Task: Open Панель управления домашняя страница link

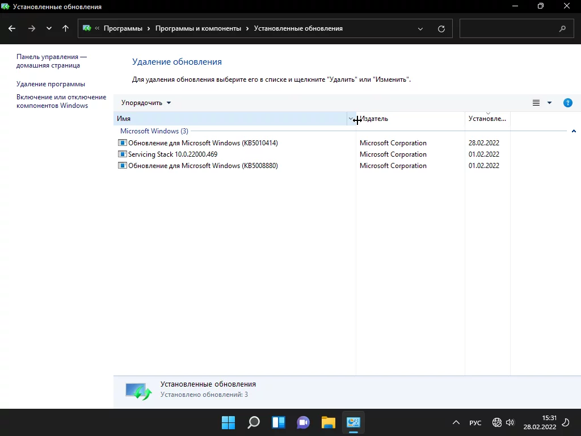Action: [52, 61]
